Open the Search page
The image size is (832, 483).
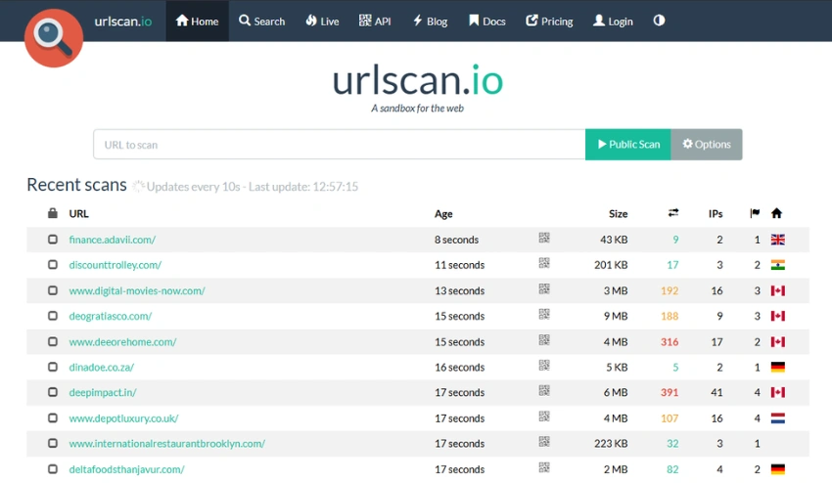tap(261, 22)
